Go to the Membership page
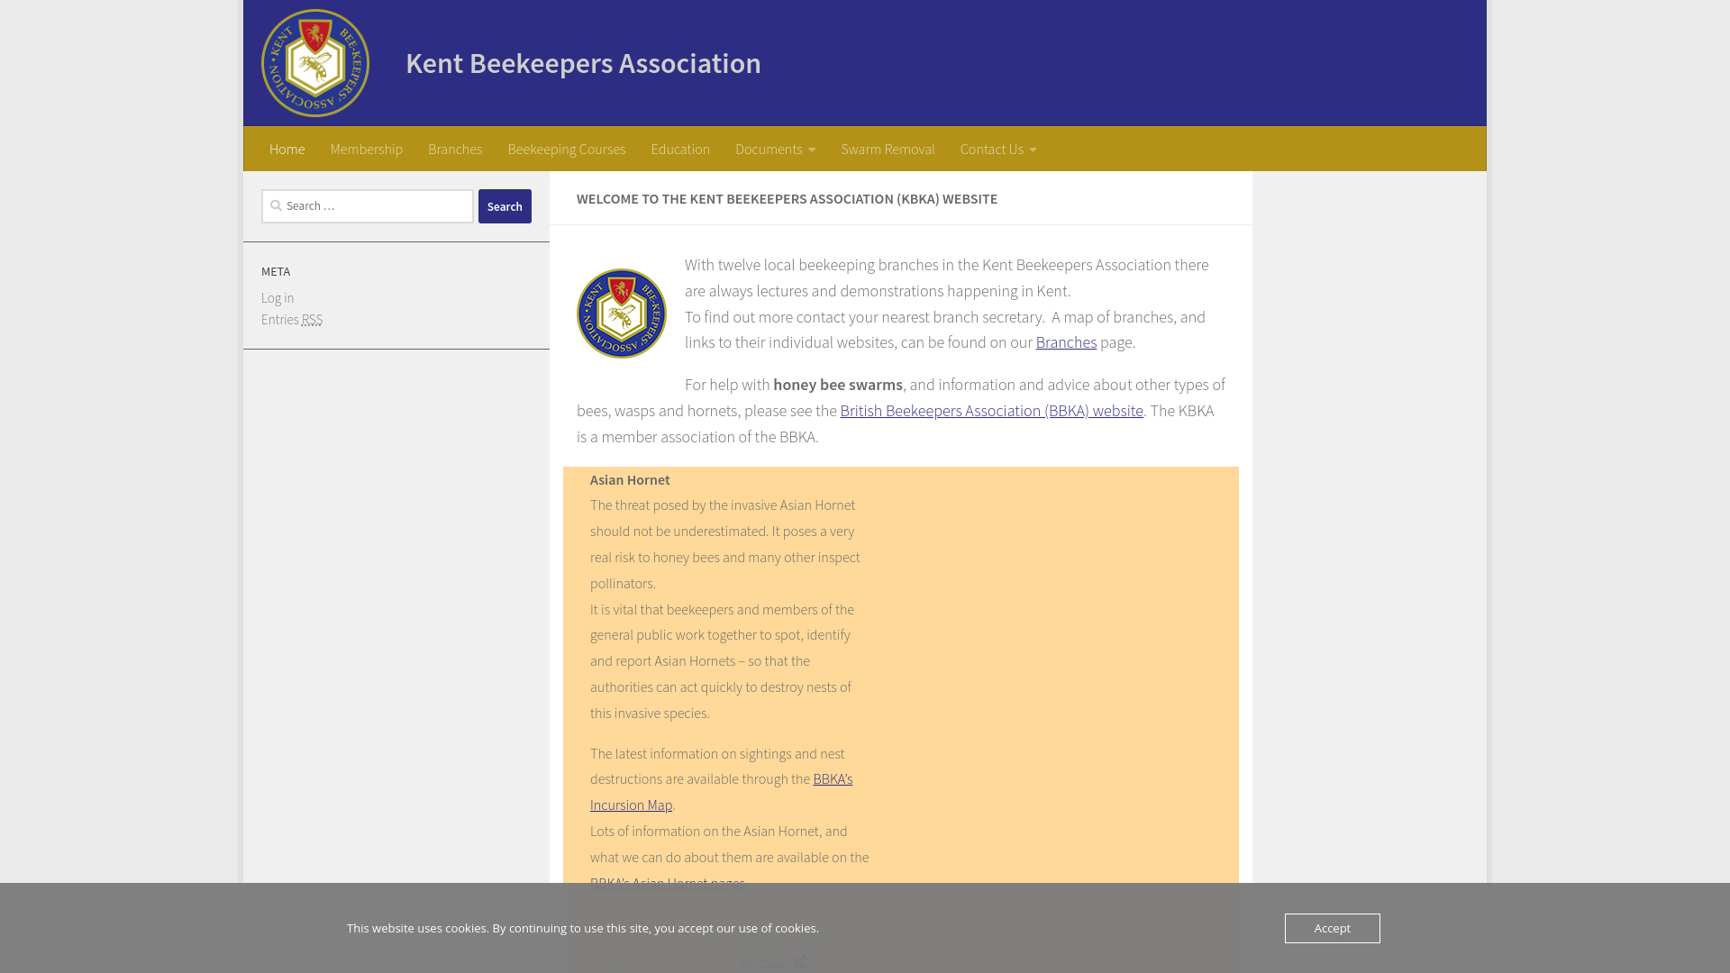The image size is (1730, 973). 366,149
